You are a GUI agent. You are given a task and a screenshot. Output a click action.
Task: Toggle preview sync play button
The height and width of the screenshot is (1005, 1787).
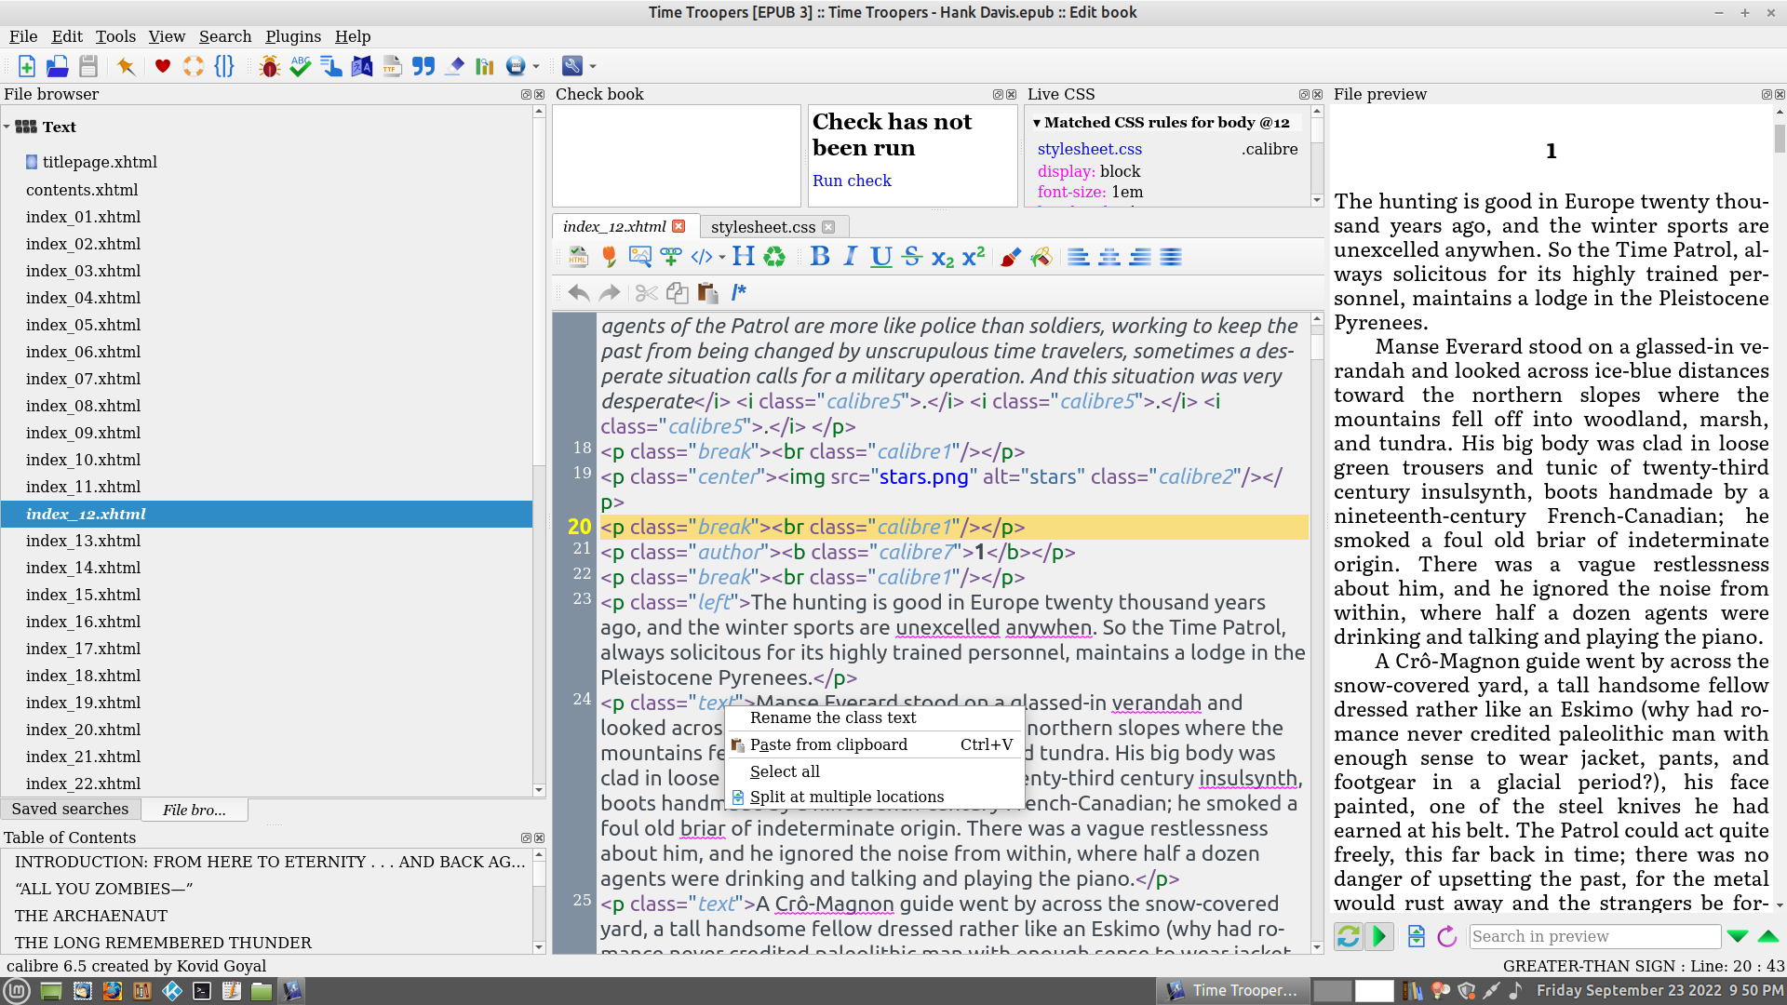pyautogui.click(x=1379, y=936)
